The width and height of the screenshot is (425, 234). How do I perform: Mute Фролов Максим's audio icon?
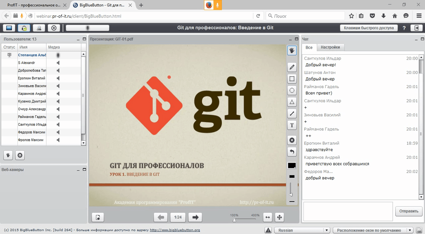click(x=58, y=140)
